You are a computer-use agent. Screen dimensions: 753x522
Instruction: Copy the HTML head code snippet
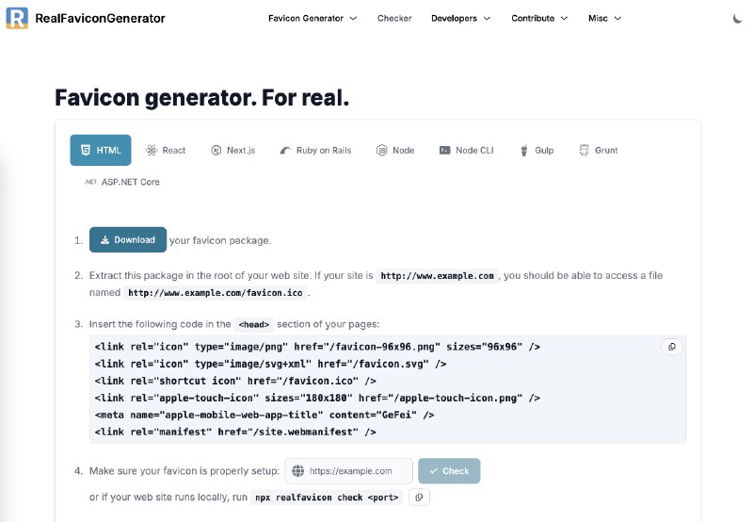[672, 347]
